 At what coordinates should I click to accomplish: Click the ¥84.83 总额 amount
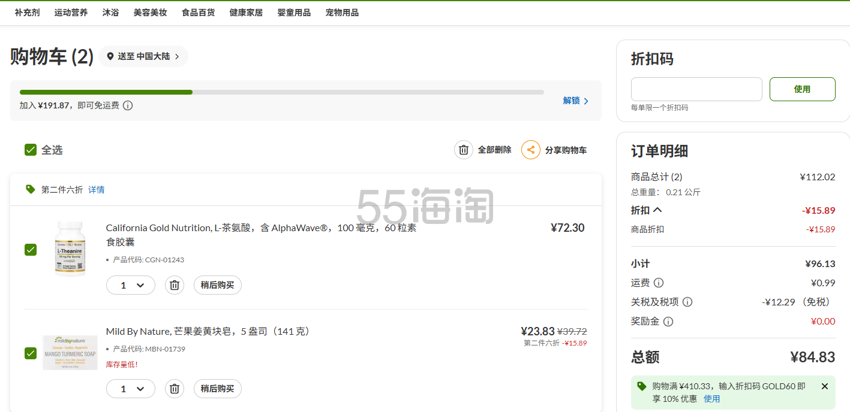point(812,357)
